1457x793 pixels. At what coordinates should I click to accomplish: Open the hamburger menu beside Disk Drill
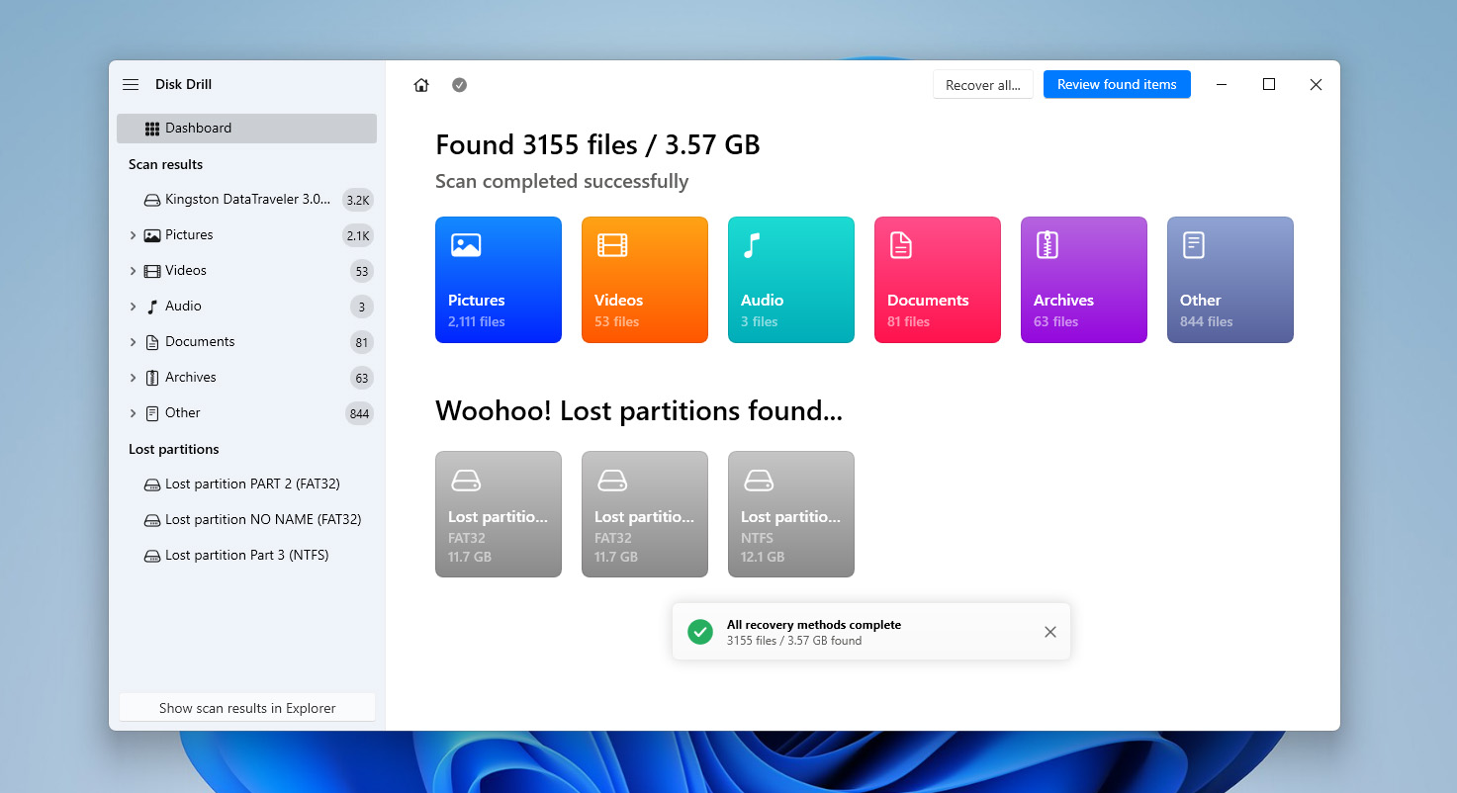point(131,85)
